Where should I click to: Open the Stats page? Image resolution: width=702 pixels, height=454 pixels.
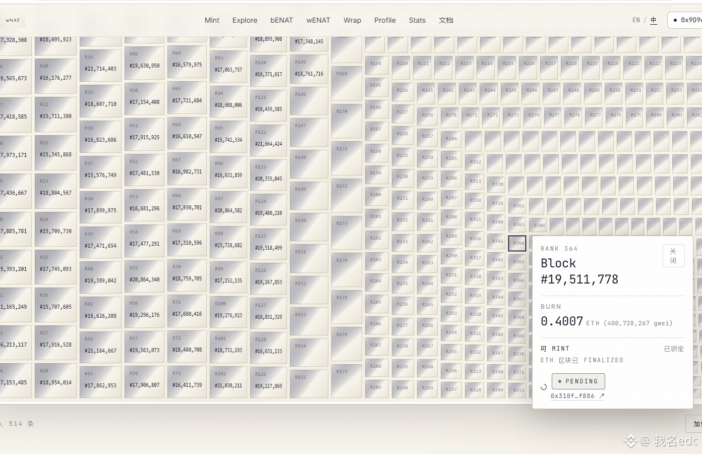pyautogui.click(x=417, y=20)
